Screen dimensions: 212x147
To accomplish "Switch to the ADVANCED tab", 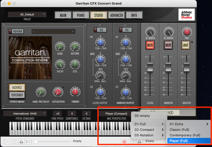I will (x=116, y=15).
